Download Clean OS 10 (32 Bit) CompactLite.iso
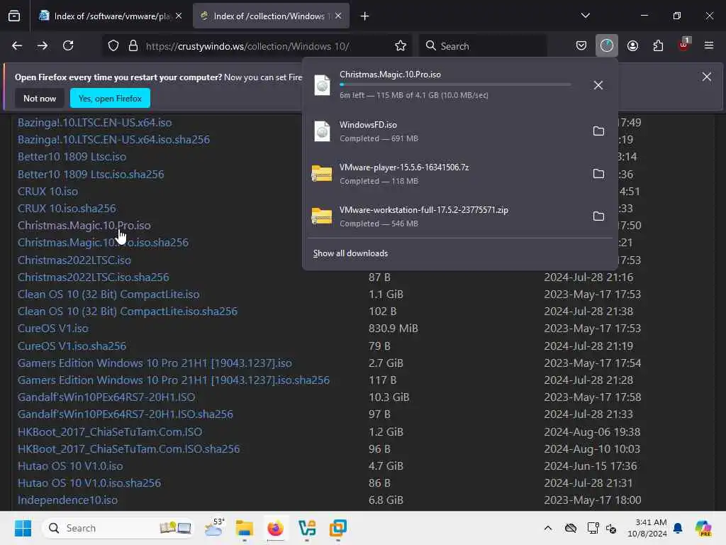 coord(108,294)
